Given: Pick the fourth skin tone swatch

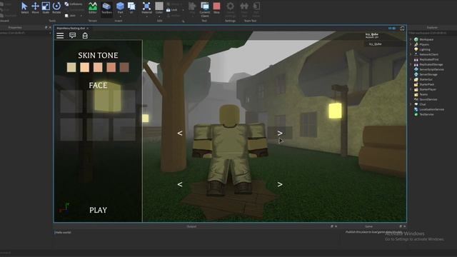Looking at the screenshot, I should coord(111,67).
